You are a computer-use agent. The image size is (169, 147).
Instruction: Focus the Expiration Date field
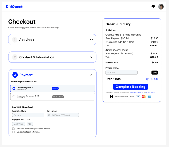[19, 124]
